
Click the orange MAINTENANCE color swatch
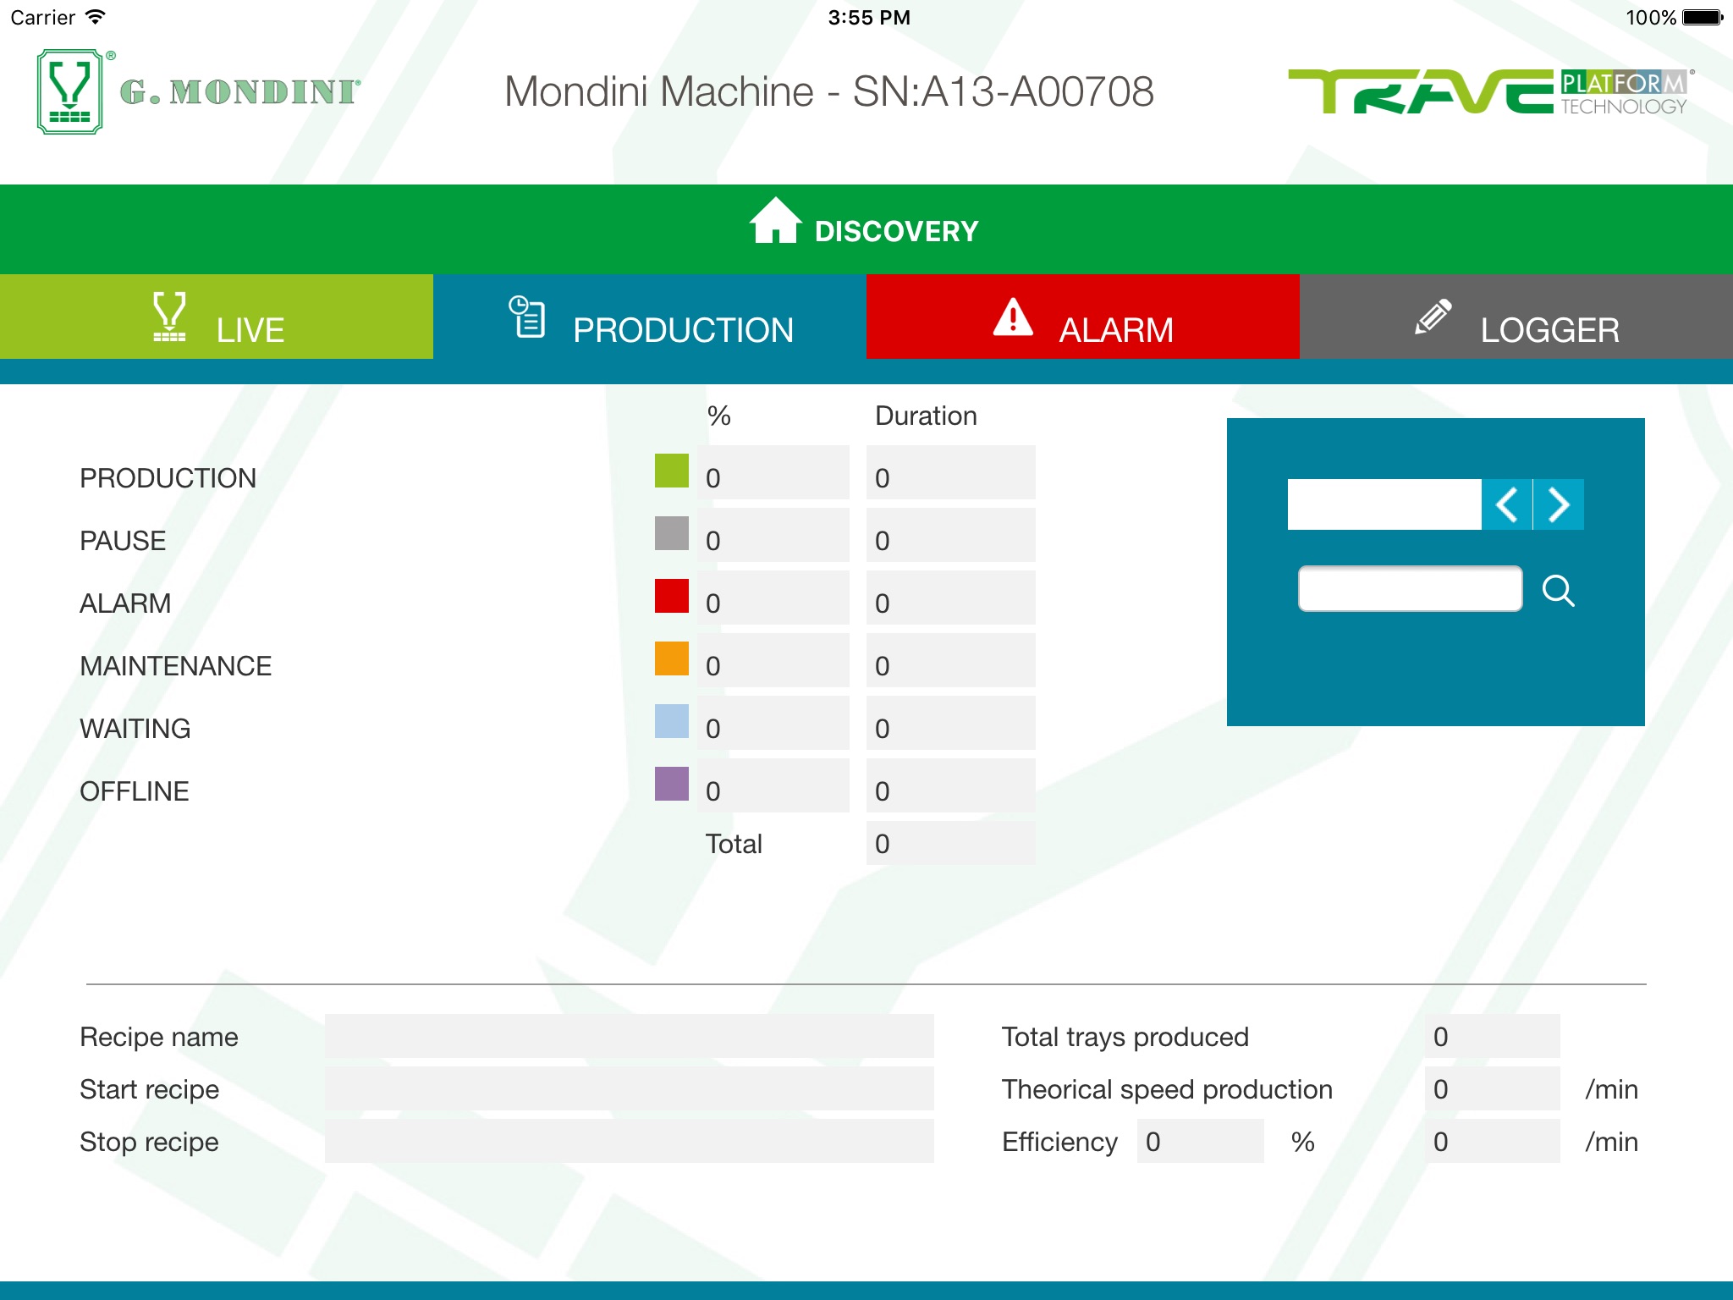pos(672,658)
